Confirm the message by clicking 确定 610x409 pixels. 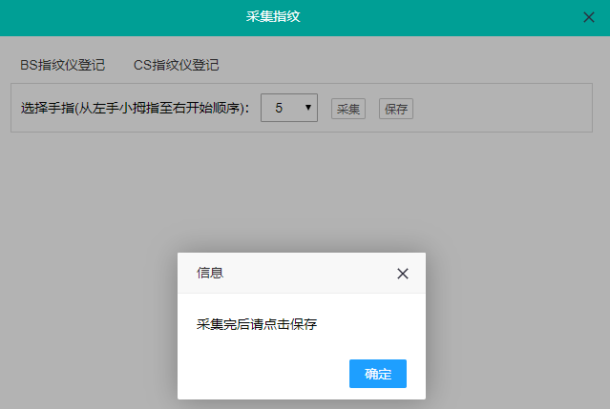[x=378, y=374]
